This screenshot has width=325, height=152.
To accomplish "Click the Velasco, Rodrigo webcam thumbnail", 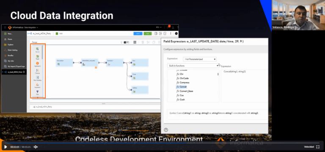I will tap(298, 15).
